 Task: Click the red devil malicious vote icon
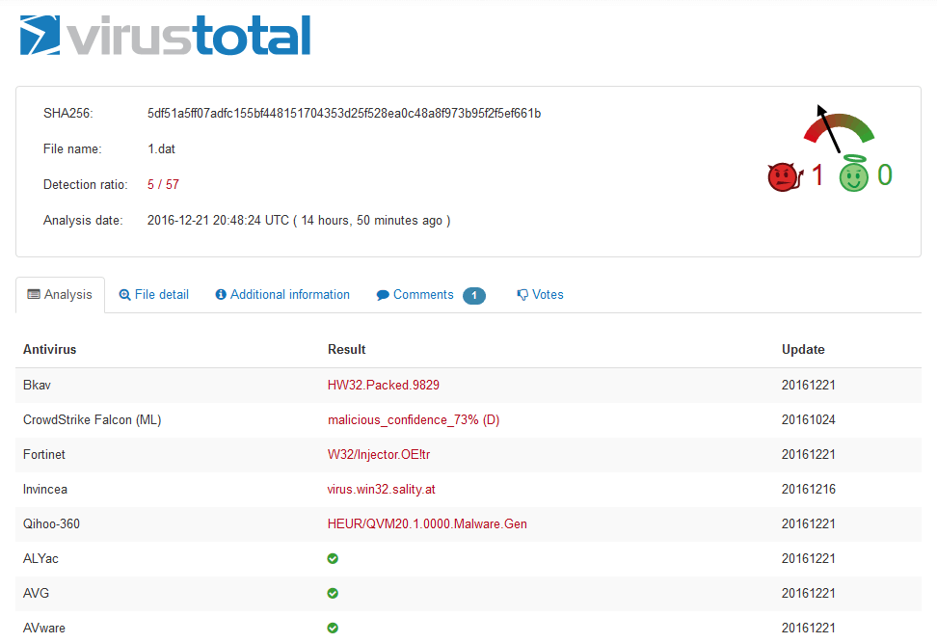coord(785,176)
